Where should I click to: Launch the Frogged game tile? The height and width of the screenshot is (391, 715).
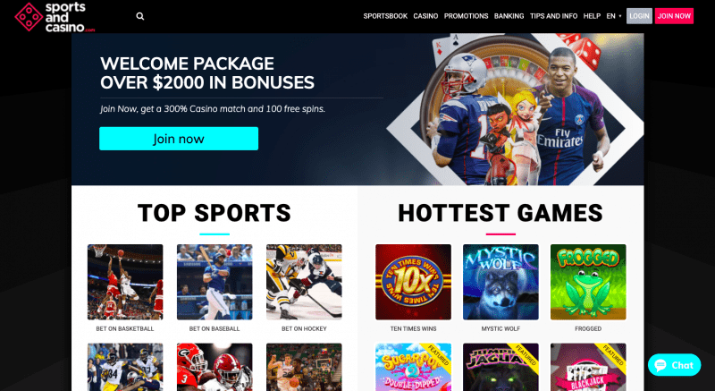pos(588,282)
